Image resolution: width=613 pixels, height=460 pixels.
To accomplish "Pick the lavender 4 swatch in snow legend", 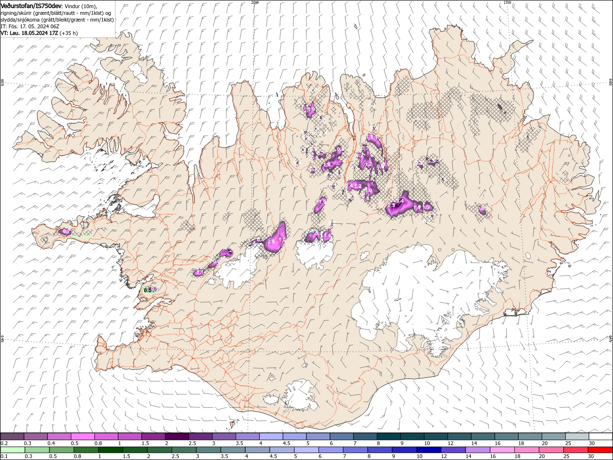I will pos(271,437).
